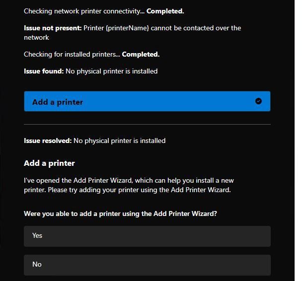Click the Issue found label
The height and width of the screenshot is (281, 308).
point(44,71)
